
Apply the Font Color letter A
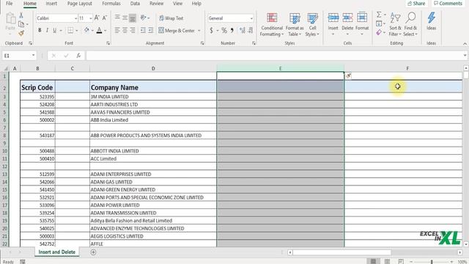point(100,30)
